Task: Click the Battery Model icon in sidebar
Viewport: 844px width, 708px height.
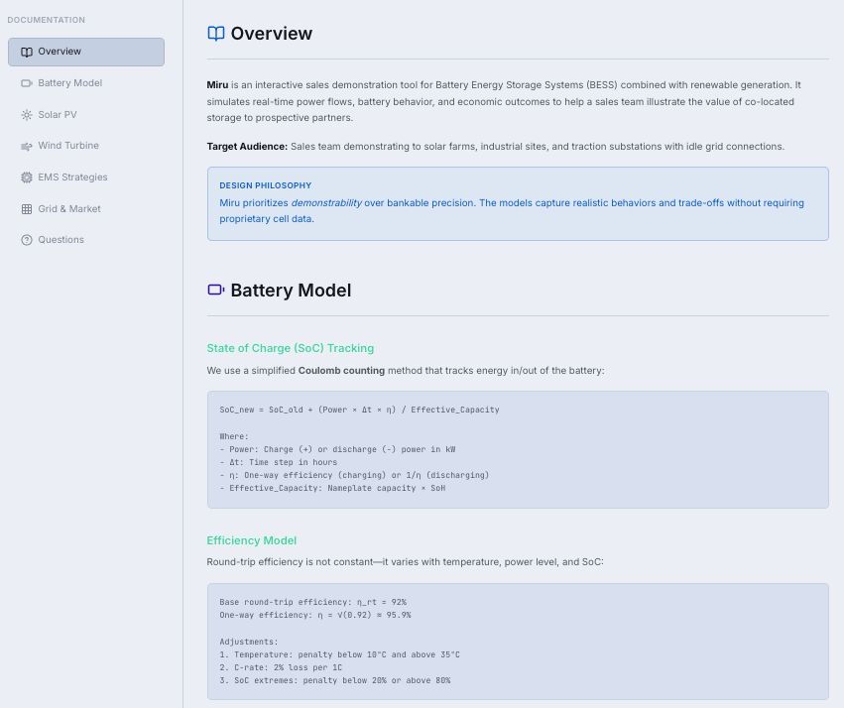Action: (27, 83)
